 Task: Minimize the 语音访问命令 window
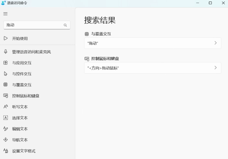(x=198, y=3)
